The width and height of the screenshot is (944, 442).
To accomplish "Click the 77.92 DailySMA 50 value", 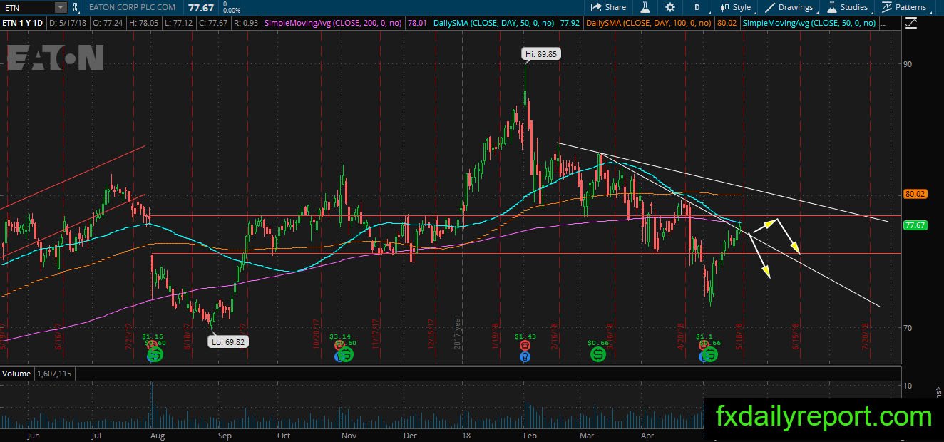I will [569, 23].
